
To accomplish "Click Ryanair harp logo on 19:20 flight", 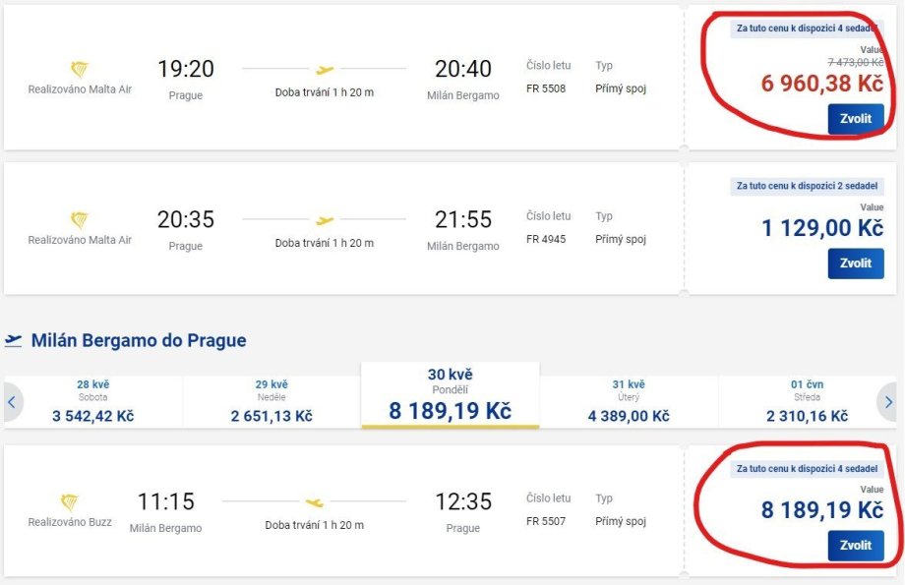I will (x=80, y=70).
